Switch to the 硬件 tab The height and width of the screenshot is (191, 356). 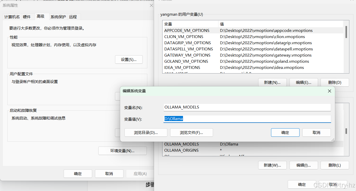(27, 17)
